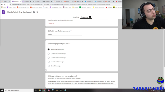The image size is (165, 92).
Task: Open the Apps bookmark shortcut
Action: pos(3,7)
